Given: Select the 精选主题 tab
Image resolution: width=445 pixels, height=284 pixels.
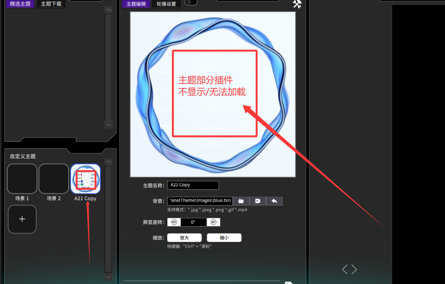Looking at the screenshot, I should tap(20, 4).
